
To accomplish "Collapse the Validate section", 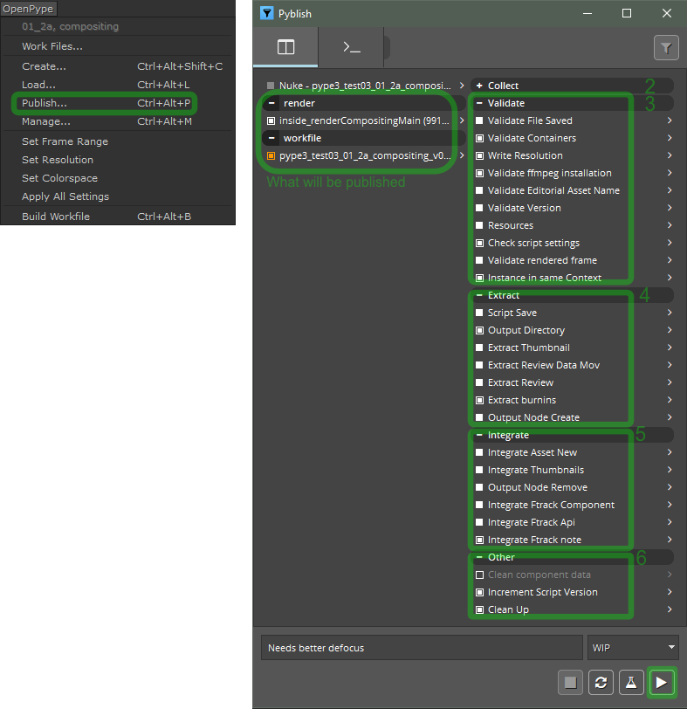I will tap(479, 103).
